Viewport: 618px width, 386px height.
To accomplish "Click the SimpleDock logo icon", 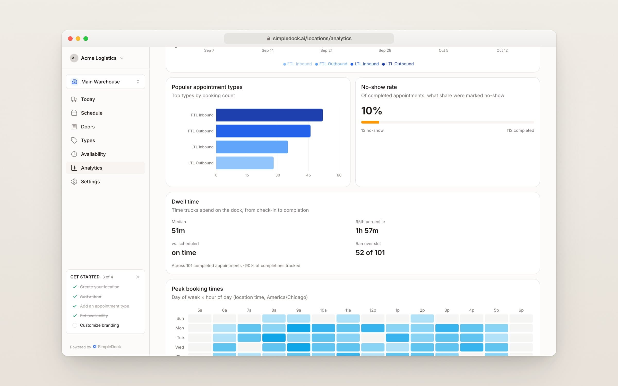I will [95, 347].
